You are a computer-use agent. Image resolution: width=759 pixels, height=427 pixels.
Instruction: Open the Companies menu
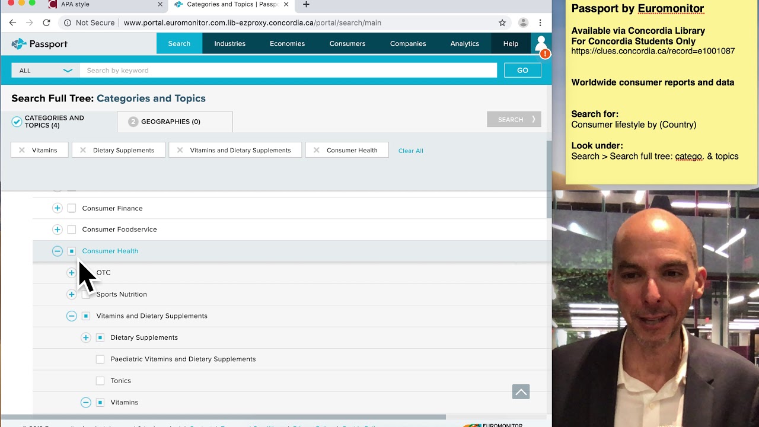pyautogui.click(x=408, y=43)
